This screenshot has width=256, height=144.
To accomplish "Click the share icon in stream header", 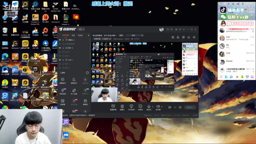I will (x=194, y=37).
